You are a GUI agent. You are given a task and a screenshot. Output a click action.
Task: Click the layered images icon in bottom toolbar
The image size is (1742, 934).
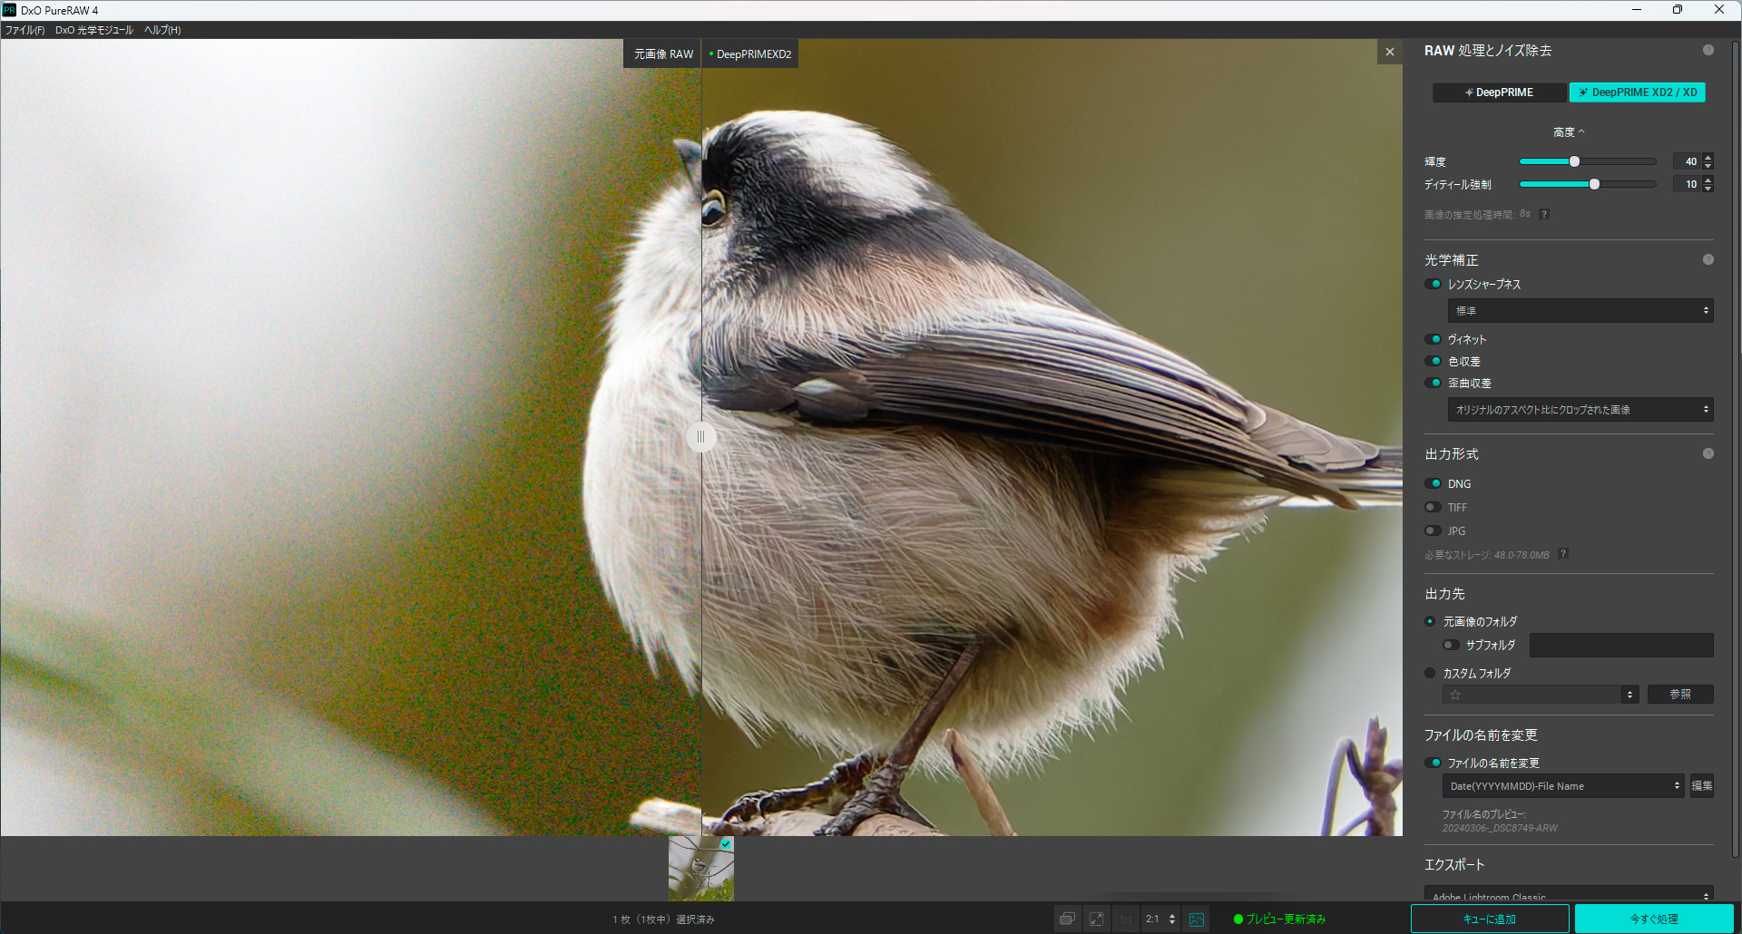(x=1067, y=919)
